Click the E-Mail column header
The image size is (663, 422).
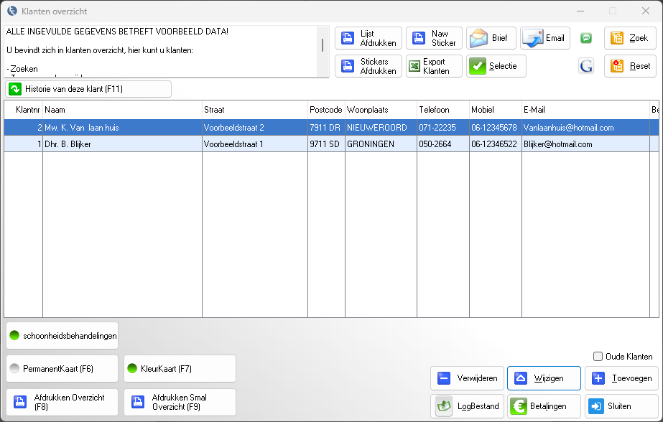(585, 110)
